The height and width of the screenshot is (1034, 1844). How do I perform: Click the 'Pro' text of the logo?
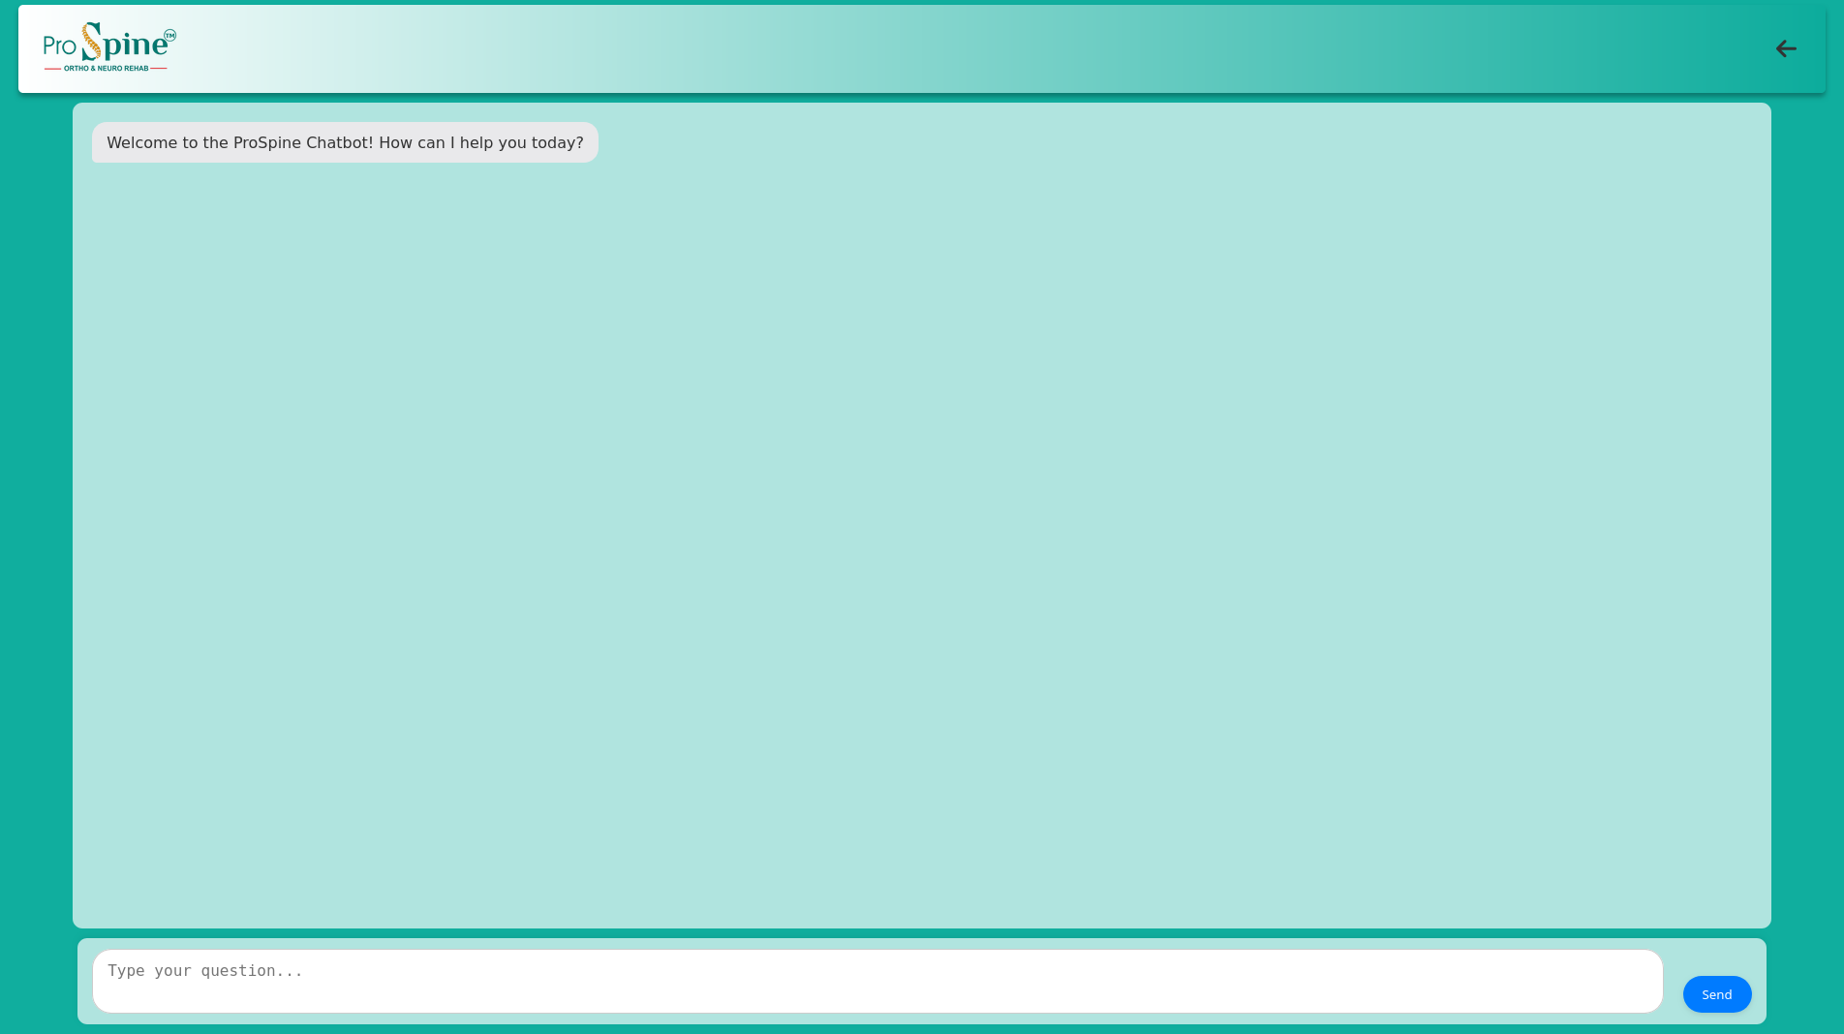click(59, 46)
